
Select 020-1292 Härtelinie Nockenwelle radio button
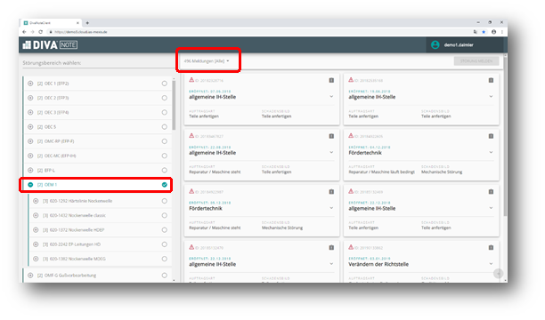[165, 201]
